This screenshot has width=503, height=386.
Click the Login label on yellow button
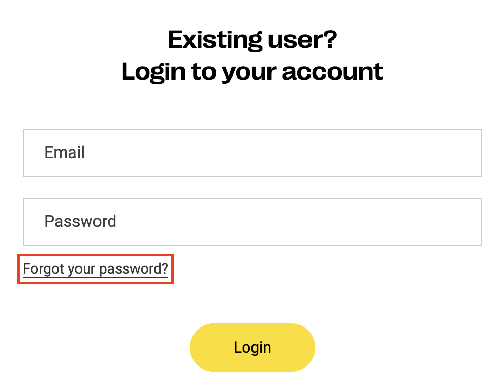252,348
